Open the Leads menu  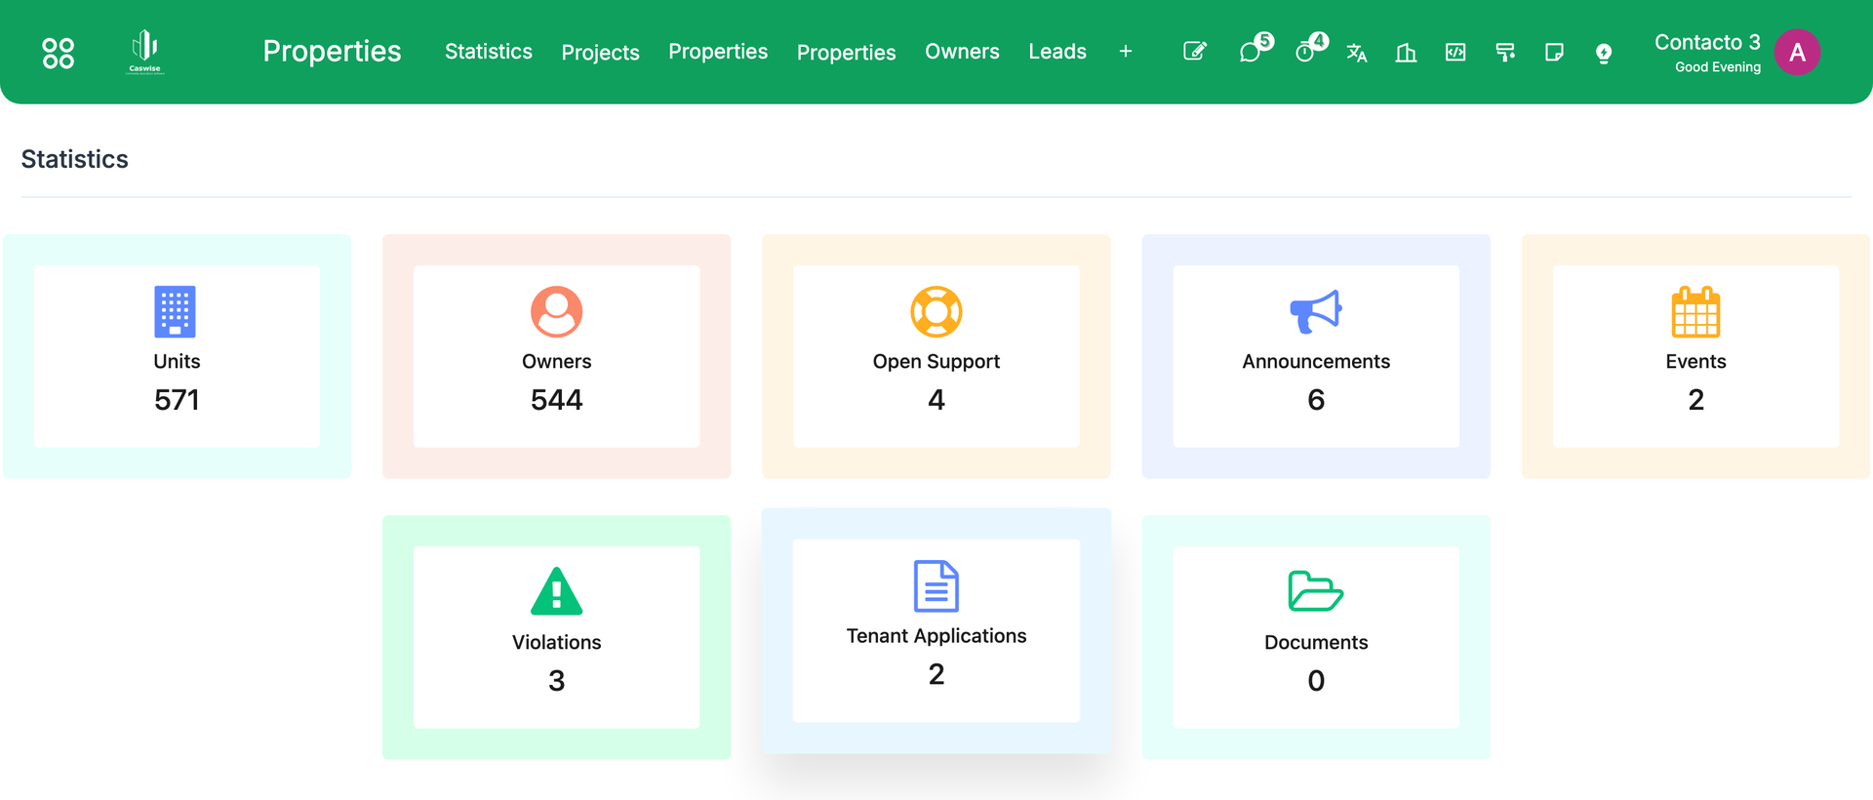(x=1057, y=52)
